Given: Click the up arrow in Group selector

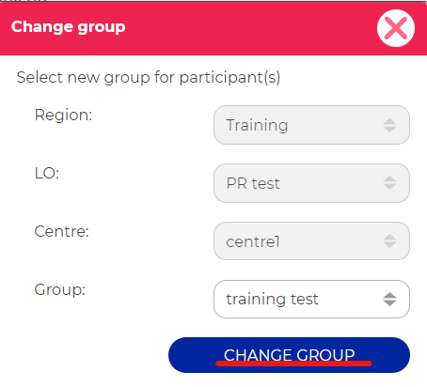Looking at the screenshot, I should tap(389, 295).
